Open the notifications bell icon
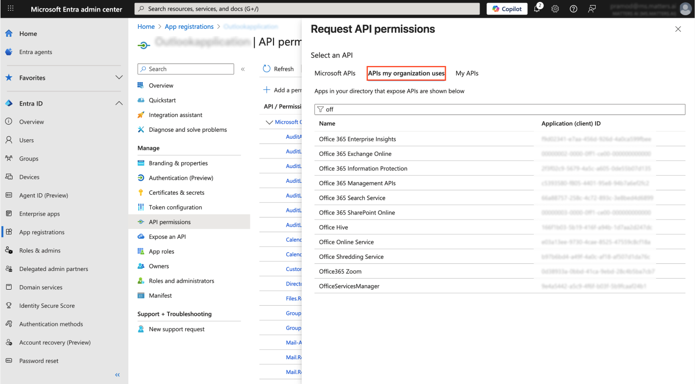695x384 pixels. pos(537,9)
